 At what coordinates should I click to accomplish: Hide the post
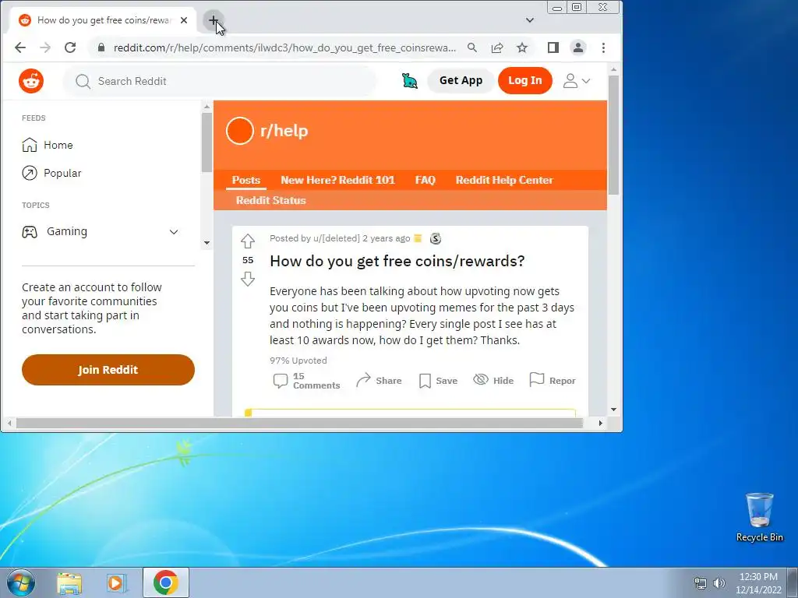pyautogui.click(x=493, y=380)
